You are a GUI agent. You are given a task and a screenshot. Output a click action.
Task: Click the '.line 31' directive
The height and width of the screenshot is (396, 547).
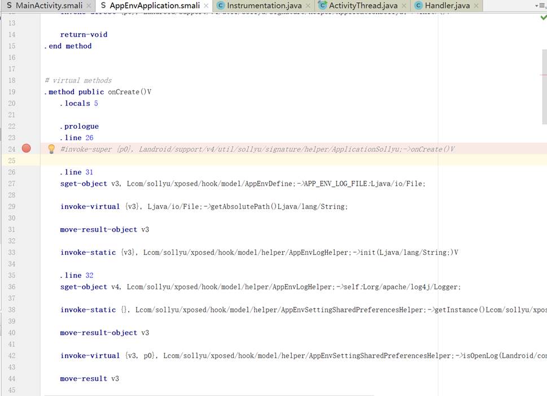[76, 172]
